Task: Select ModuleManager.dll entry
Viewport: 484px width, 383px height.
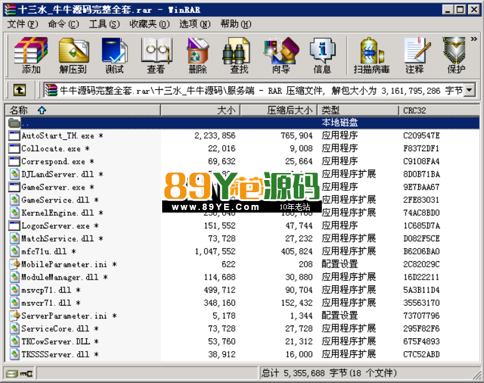Action: (x=60, y=278)
